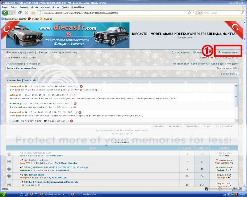Image resolution: width=247 pixels, height=197 pixels.
Task: Jump to unread post in BİRKAÇ YENİ GMP topic
Action: click(x=22, y=167)
